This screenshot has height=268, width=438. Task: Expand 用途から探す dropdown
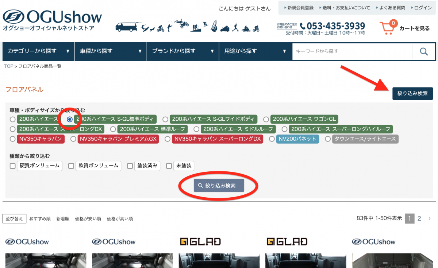click(255, 51)
